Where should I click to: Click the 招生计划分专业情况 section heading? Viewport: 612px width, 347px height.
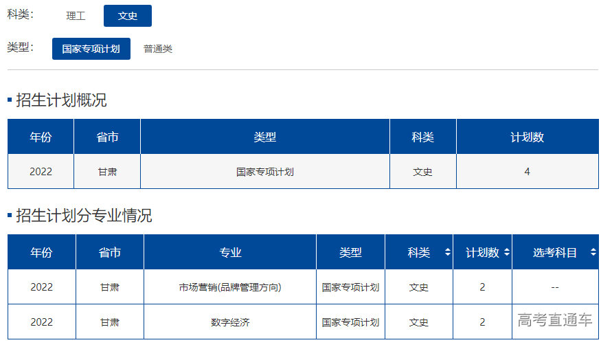pos(84,216)
